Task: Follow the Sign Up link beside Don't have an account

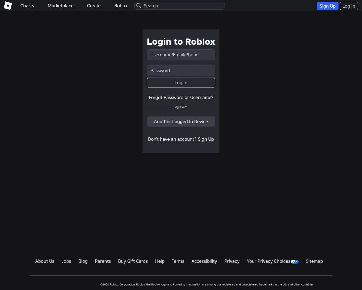Action: pos(206,139)
